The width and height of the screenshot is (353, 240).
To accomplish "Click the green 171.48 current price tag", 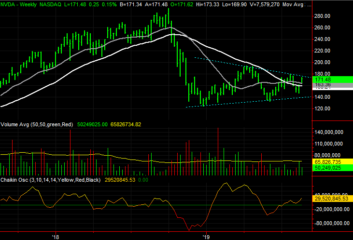I will [x=333, y=80].
